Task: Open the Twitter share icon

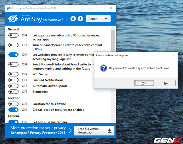Action: point(73,19)
